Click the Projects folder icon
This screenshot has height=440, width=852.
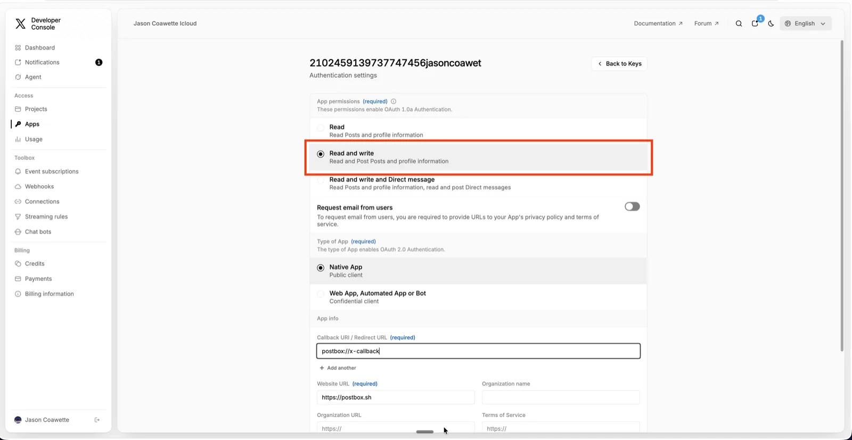pyautogui.click(x=18, y=109)
